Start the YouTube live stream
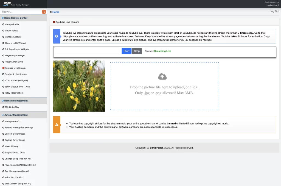281x186 pixels. [127, 51]
